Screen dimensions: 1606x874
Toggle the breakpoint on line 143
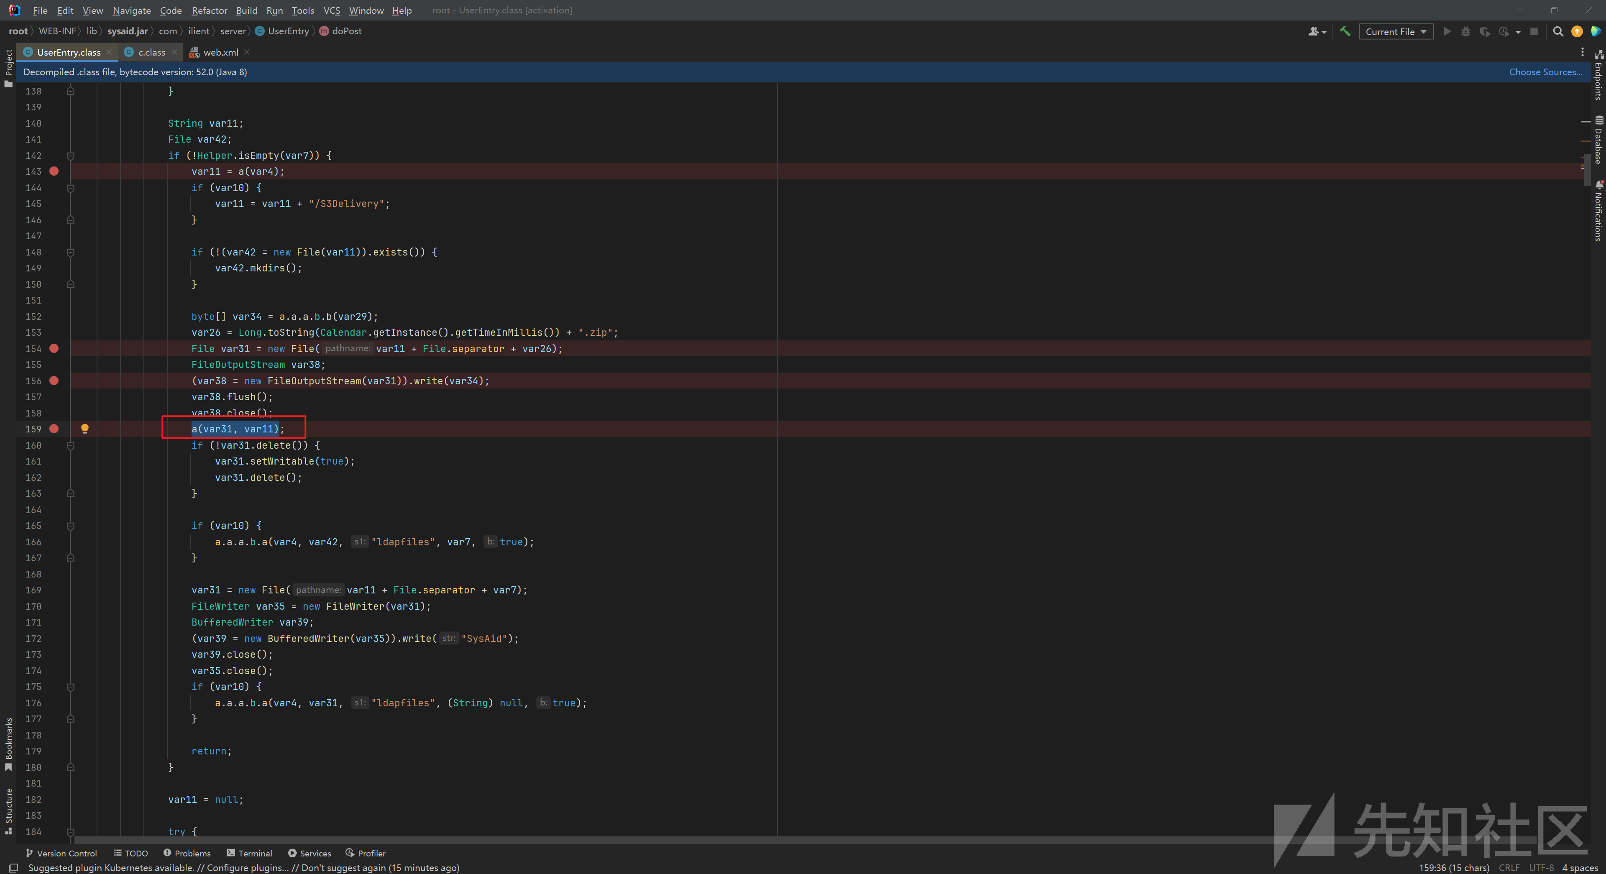[54, 171]
